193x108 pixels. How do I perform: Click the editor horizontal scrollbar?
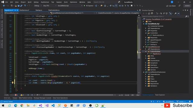pyautogui.click(x=79, y=95)
